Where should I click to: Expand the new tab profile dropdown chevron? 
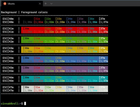[51, 4]
